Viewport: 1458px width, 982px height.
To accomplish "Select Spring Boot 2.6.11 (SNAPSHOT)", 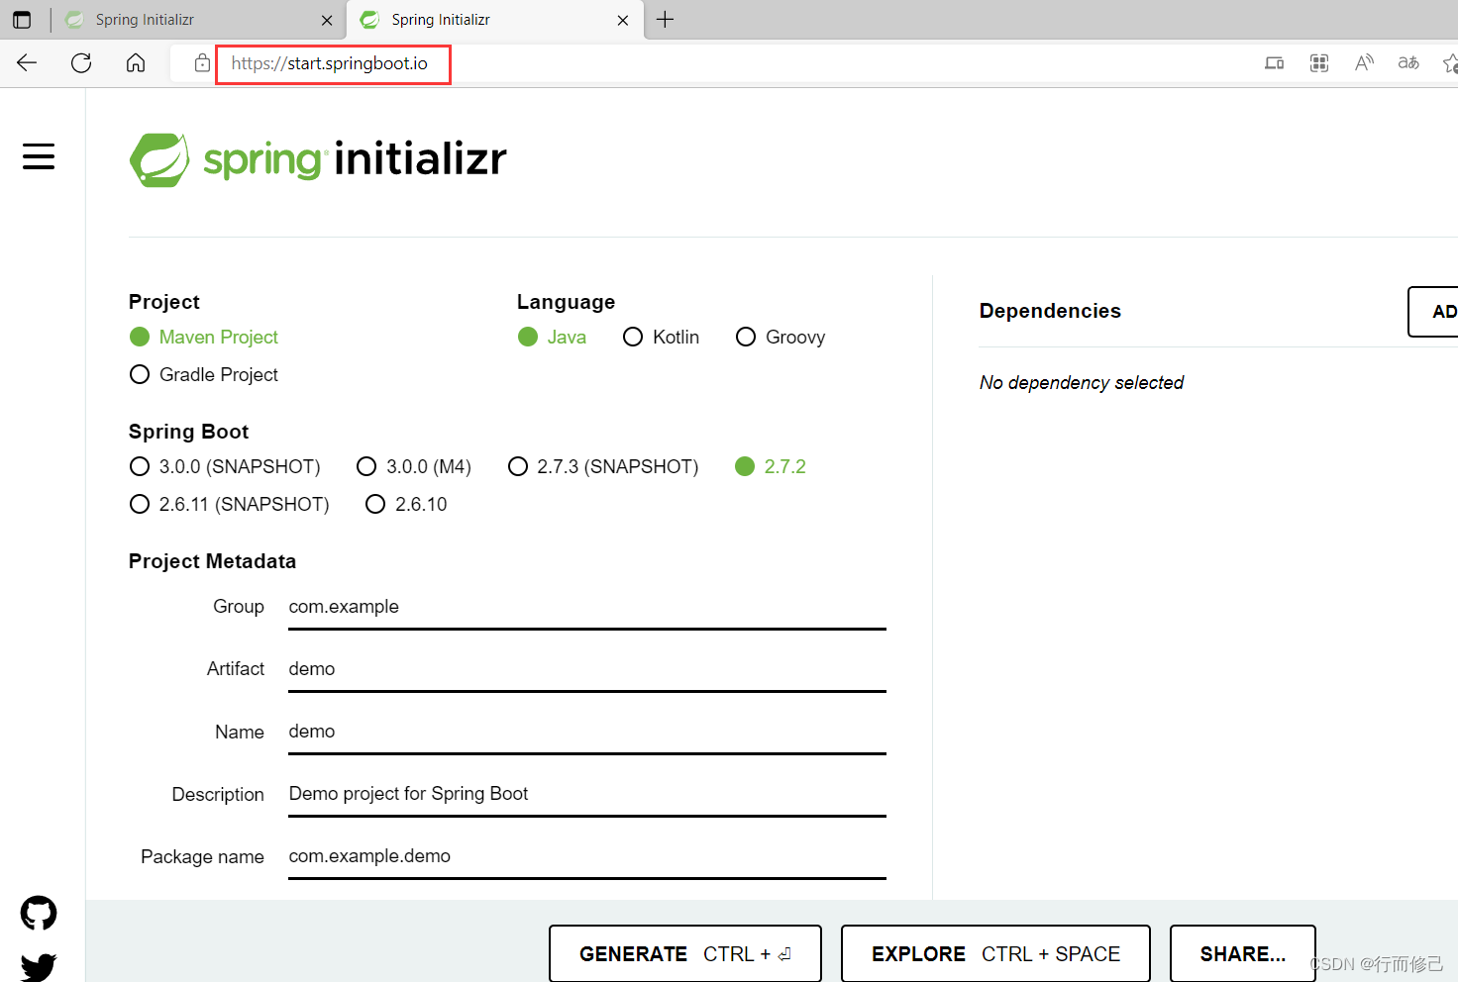I will pyautogui.click(x=140, y=504).
